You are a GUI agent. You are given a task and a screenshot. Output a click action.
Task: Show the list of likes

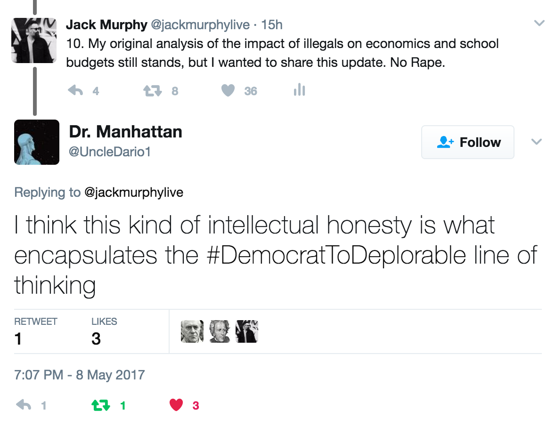click(104, 331)
